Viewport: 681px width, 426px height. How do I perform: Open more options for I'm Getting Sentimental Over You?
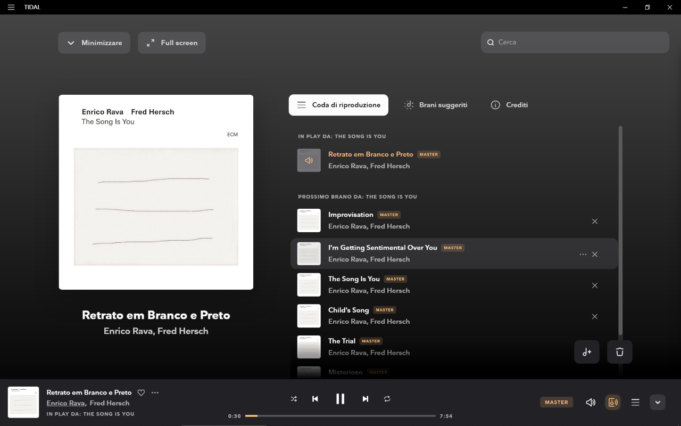(583, 255)
